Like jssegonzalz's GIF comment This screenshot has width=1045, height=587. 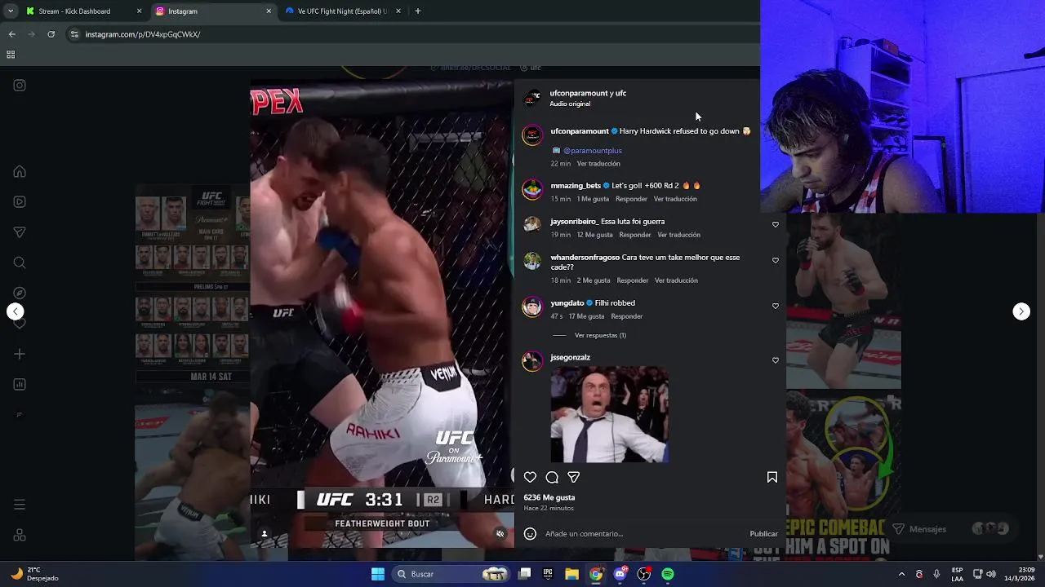click(776, 360)
